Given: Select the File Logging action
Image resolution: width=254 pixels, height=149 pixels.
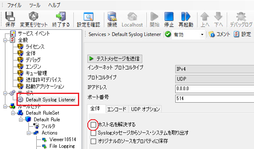Looking at the screenshot, I should [x=62, y=146].
